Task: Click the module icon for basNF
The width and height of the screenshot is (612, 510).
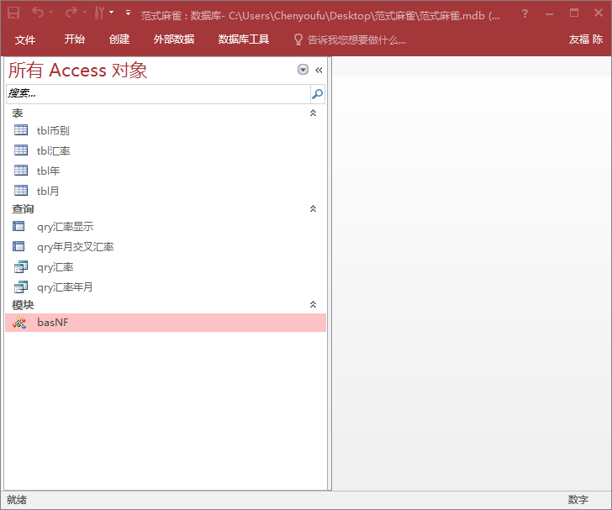Action: click(19, 323)
